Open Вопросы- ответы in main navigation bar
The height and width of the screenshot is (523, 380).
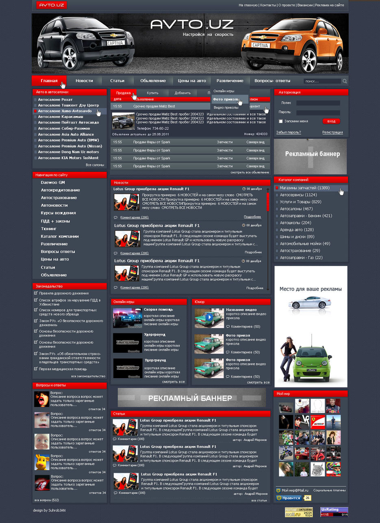pyautogui.click(x=272, y=81)
